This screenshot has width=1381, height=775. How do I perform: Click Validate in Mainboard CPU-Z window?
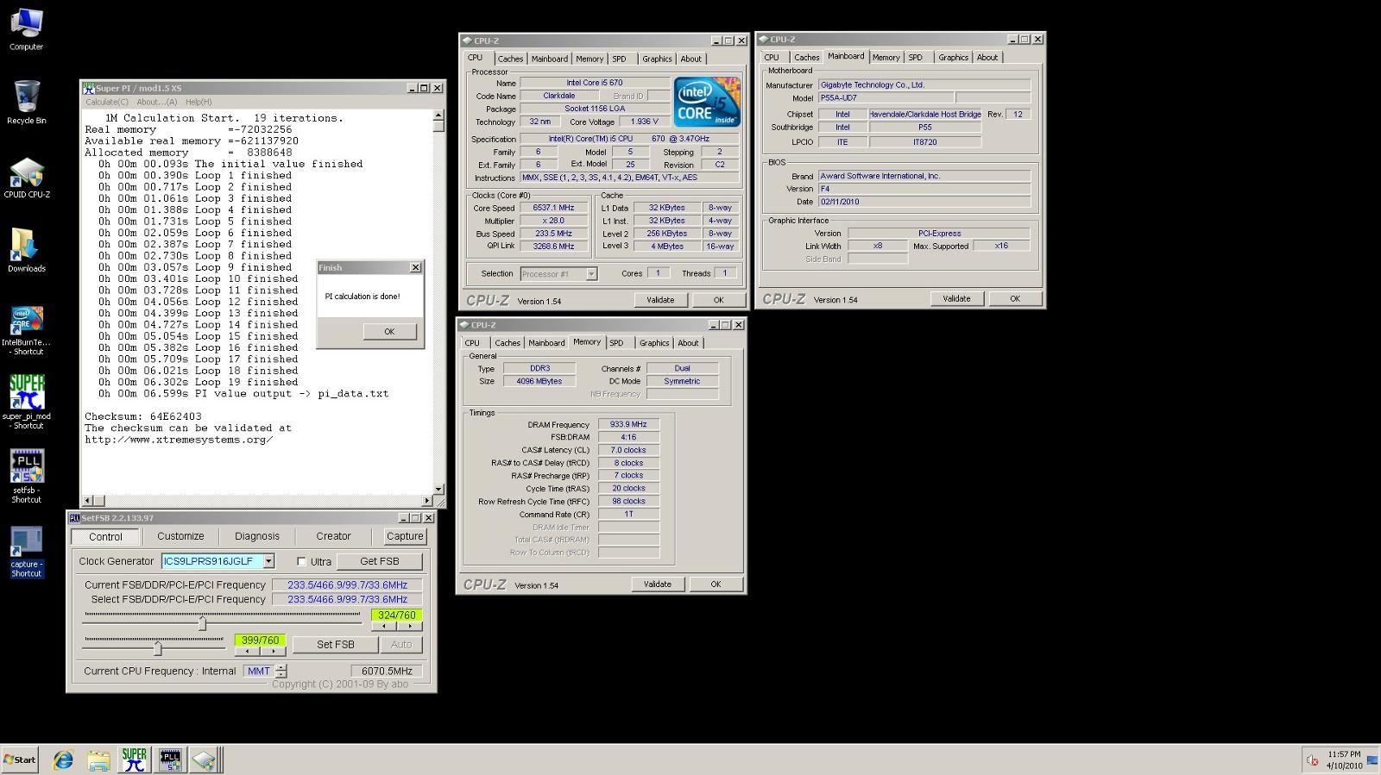click(956, 299)
